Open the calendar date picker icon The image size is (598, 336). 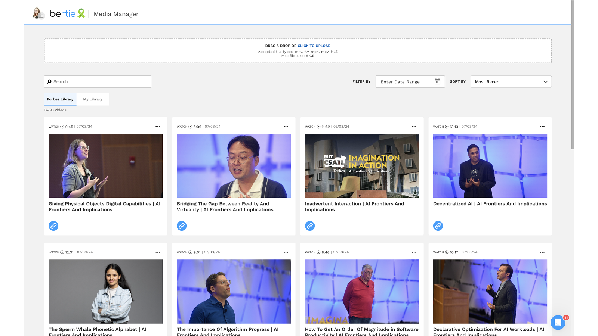pos(437,81)
